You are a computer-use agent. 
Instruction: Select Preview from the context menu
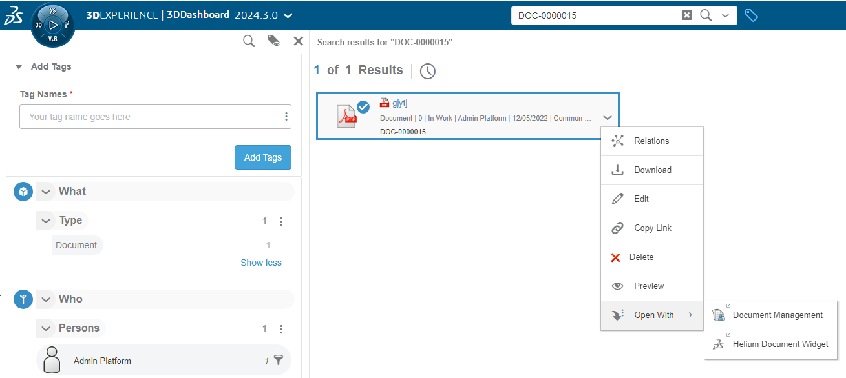point(649,286)
